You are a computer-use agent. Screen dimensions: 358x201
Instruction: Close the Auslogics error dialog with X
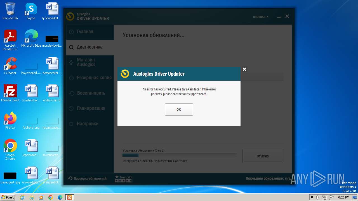click(244, 69)
